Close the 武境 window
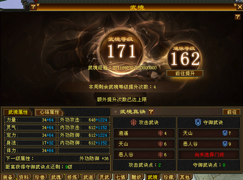Image resolution: width=243 pixels, height=180 pixels. coord(240,7)
